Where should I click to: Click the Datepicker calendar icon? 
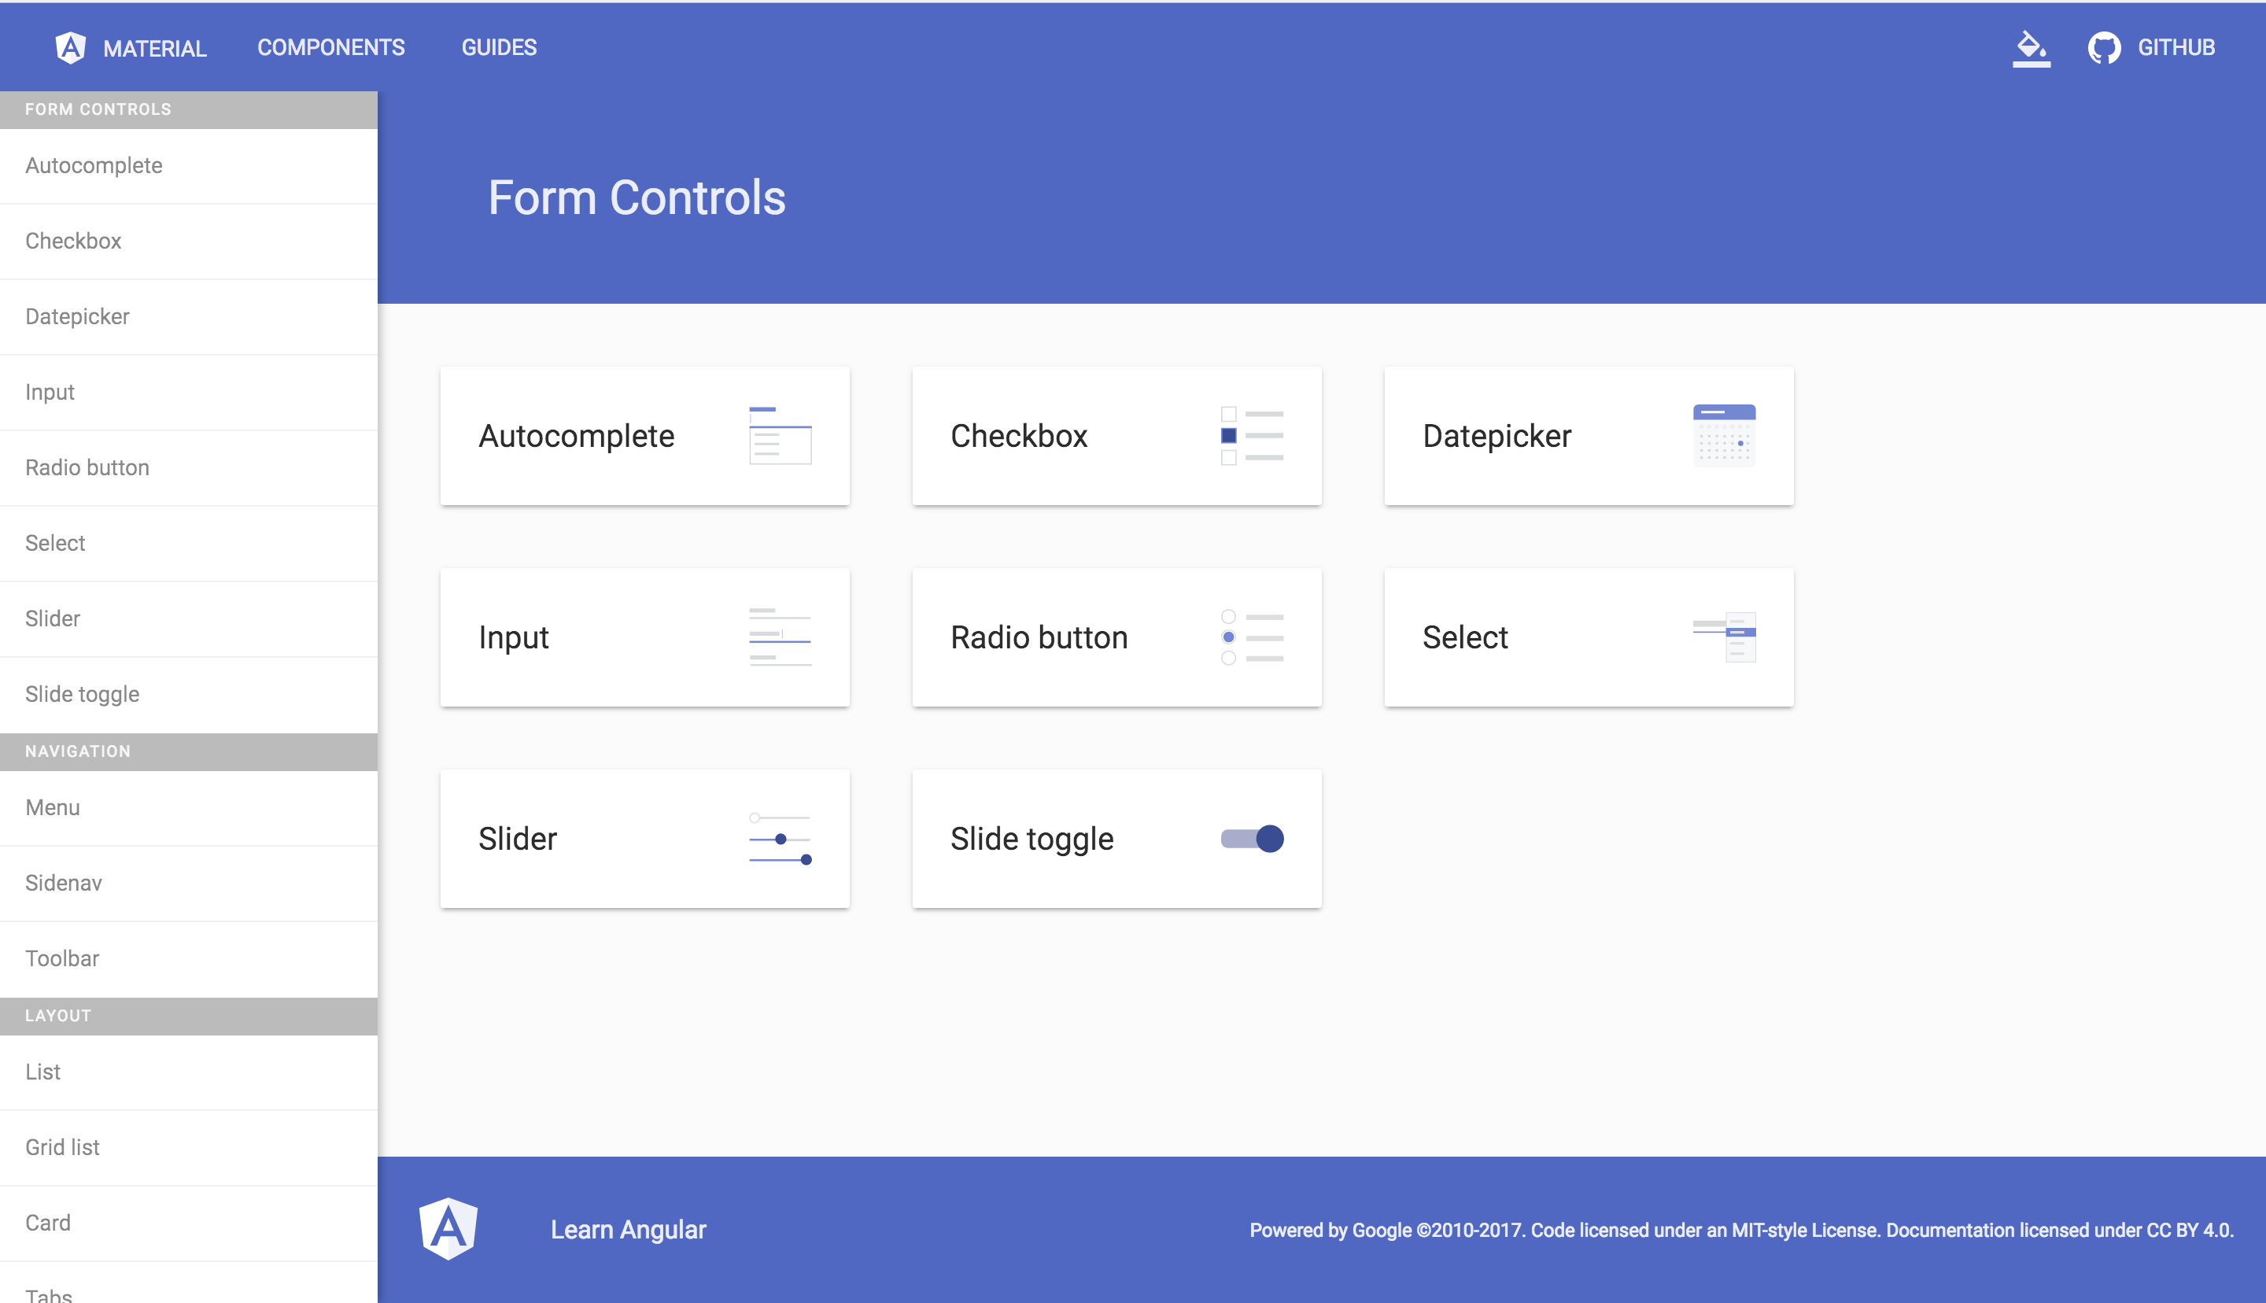[x=1725, y=436]
